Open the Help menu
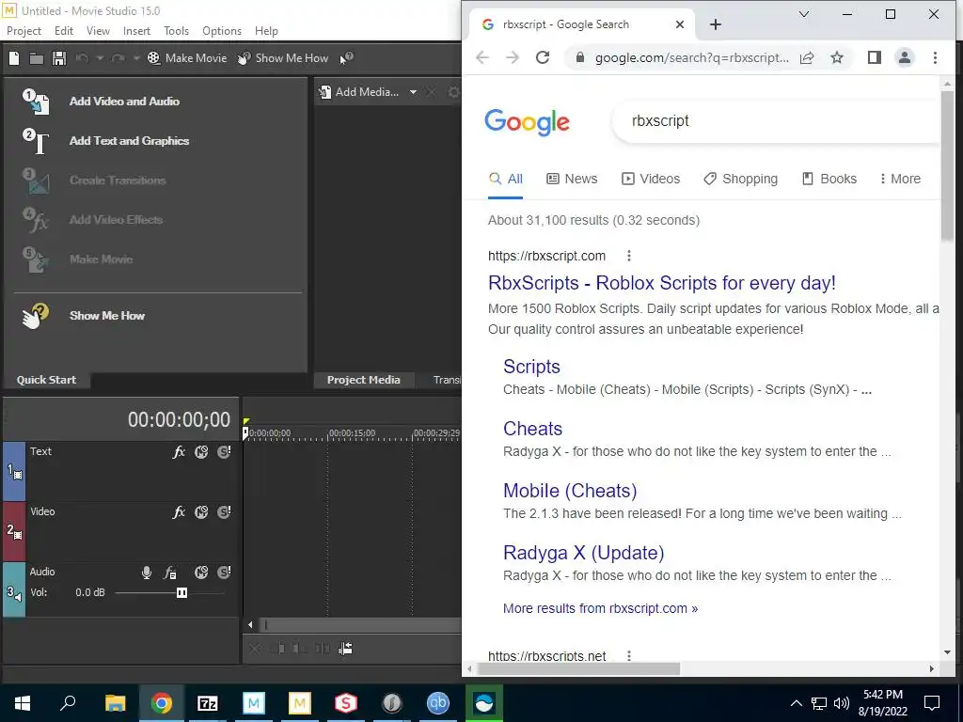 tap(266, 31)
